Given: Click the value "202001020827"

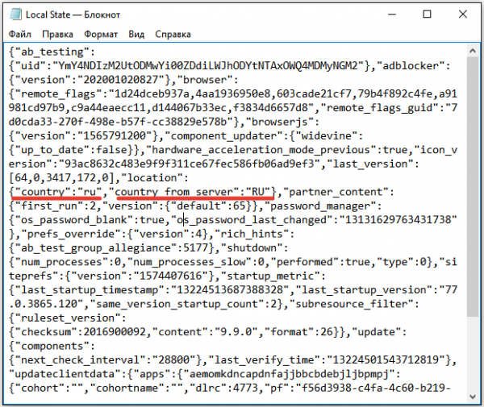Looking at the screenshot, I should coord(121,80).
